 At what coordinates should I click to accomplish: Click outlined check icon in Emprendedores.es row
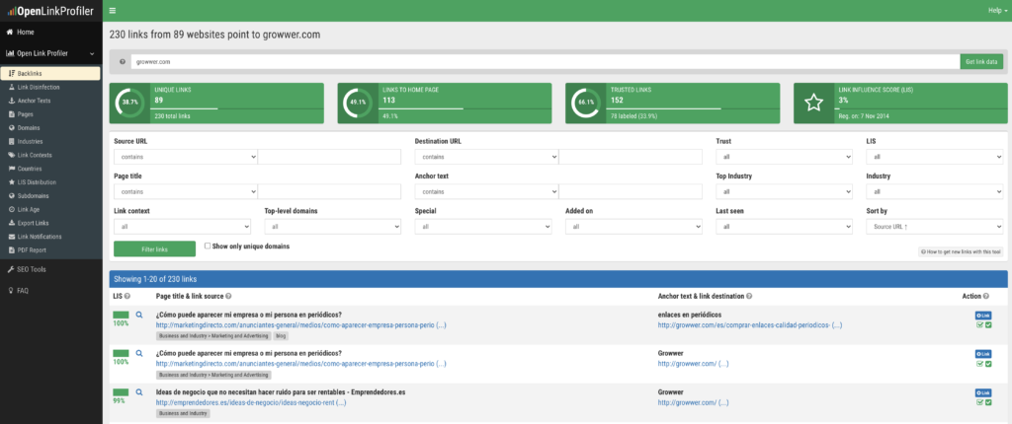pyautogui.click(x=979, y=402)
